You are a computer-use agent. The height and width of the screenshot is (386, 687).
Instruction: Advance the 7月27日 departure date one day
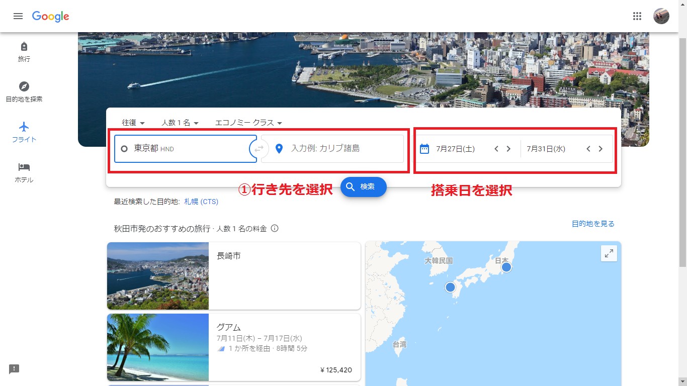[508, 149]
